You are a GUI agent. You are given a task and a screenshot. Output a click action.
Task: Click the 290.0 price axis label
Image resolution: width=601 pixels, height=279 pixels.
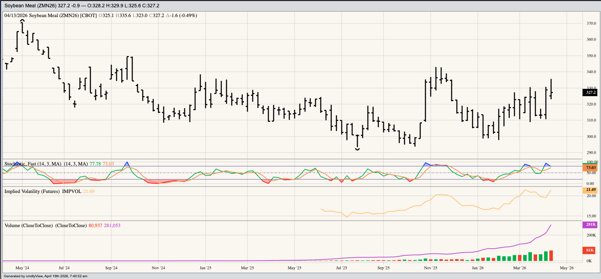[x=591, y=153]
